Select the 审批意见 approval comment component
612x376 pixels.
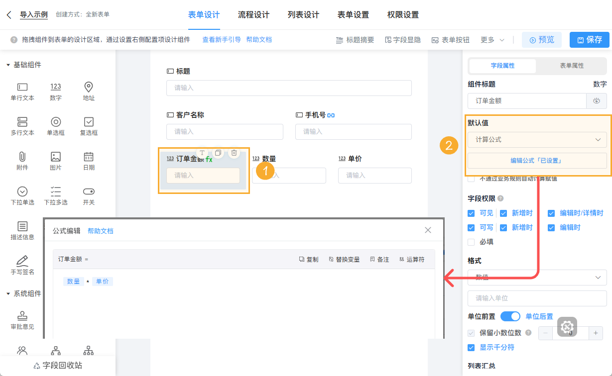[22, 321]
